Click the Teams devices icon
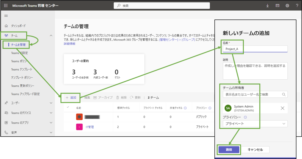 point(6,113)
